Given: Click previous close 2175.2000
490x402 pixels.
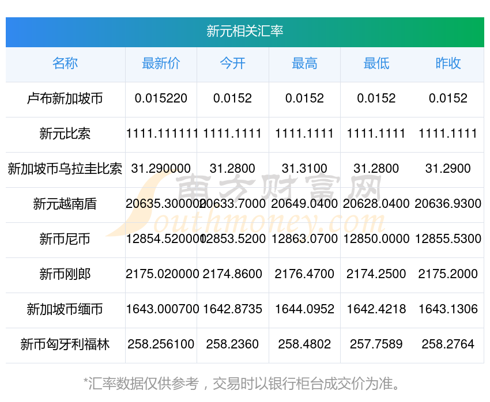Looking at the screenshot, I should pos(448,274).
